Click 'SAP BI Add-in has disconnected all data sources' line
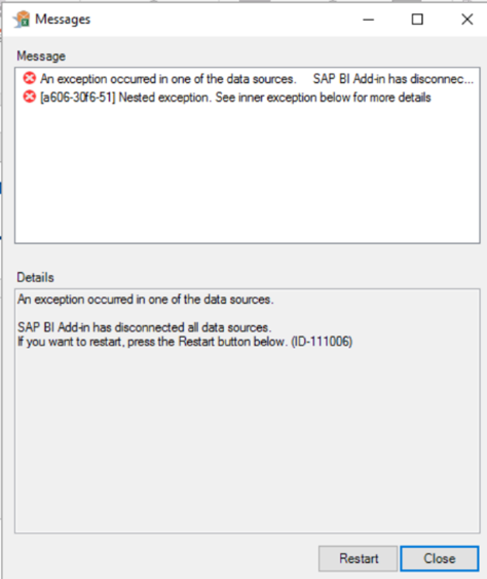The image size is (487, 579). pyautogui.click(x=144, y=328)
